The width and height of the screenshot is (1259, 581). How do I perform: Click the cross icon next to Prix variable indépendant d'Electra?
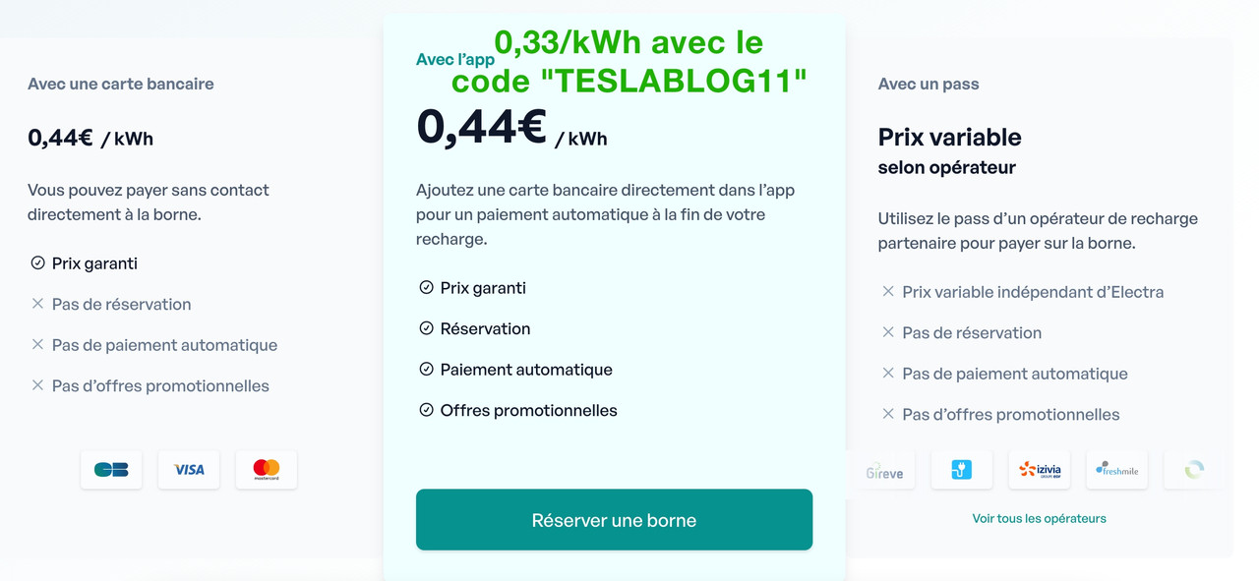pos(888,292)
